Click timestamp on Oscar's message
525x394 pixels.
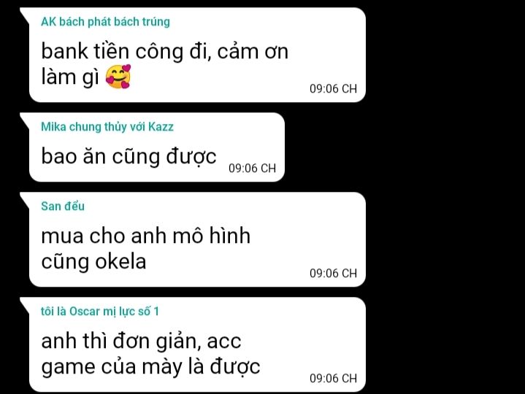tap(333, 378)
